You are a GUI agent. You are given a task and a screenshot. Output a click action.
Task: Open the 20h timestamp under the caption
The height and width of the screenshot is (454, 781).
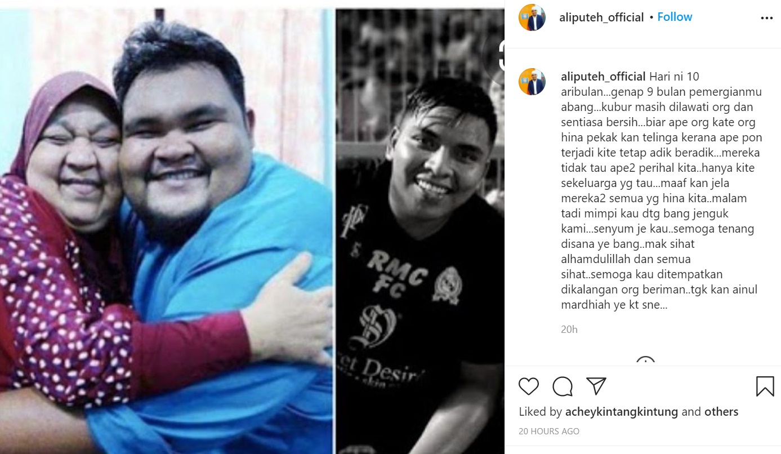point(569,330)
